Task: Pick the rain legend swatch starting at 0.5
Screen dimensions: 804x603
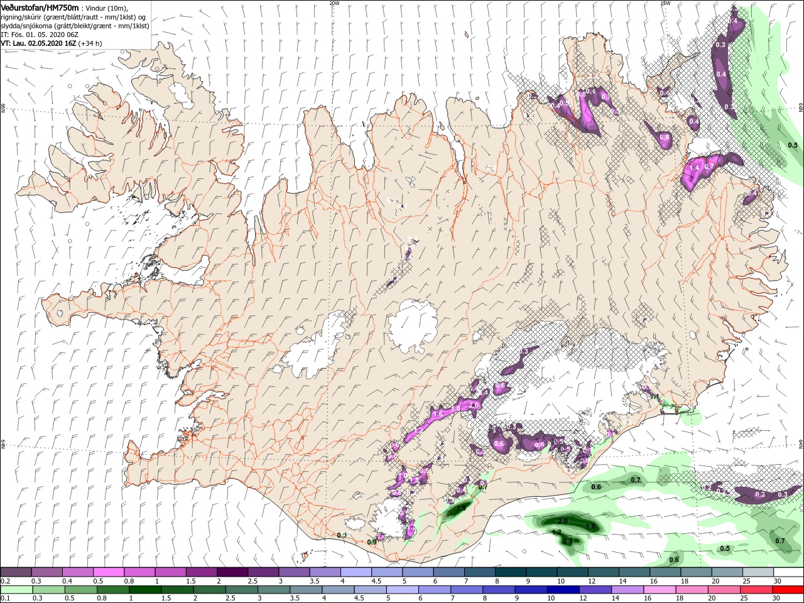Action: click(81, 589)
